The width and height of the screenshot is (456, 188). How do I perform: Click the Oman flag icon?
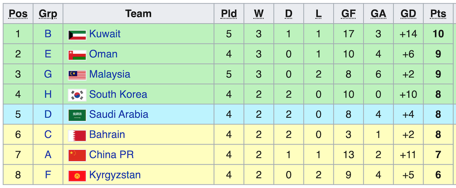tap(77, 55)
